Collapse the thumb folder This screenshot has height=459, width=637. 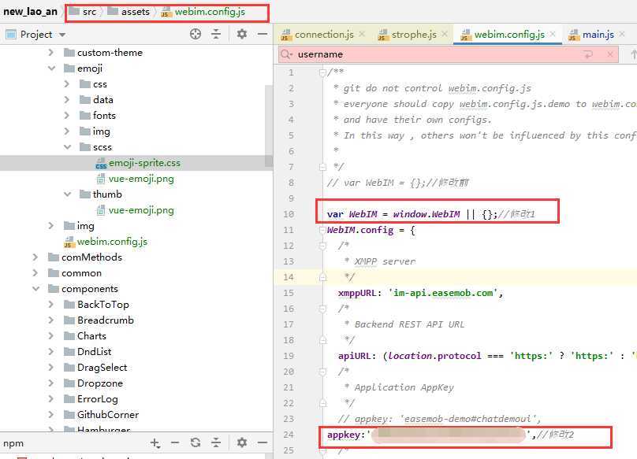tap(68, 194)
